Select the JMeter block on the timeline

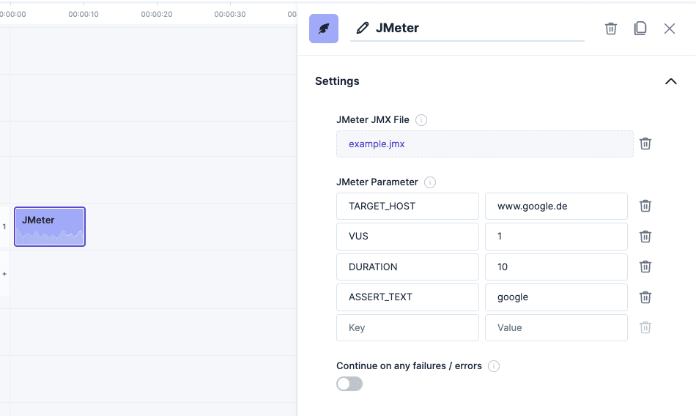(50, 226)
